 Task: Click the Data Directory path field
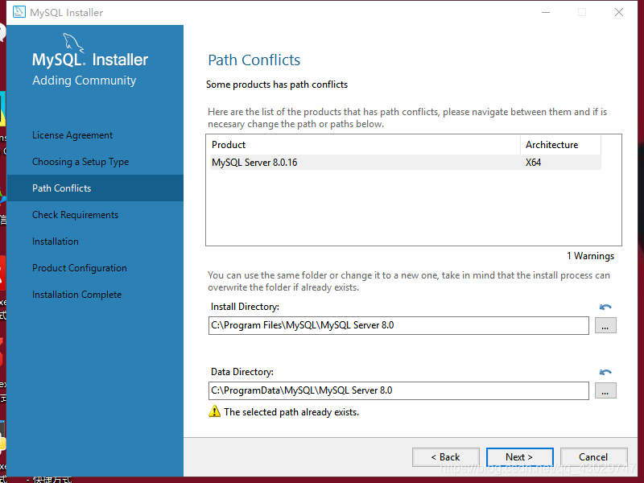click(398, 390)
